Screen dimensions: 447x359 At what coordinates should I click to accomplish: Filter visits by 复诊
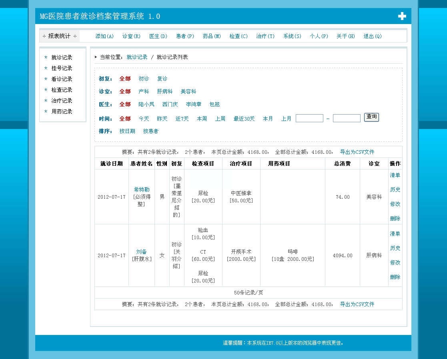(162, 79)
